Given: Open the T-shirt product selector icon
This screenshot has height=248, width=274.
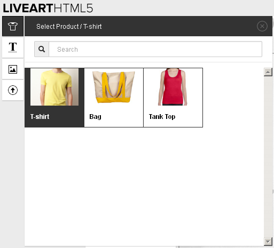Looking at the screenshot, I should coord(13,26).
